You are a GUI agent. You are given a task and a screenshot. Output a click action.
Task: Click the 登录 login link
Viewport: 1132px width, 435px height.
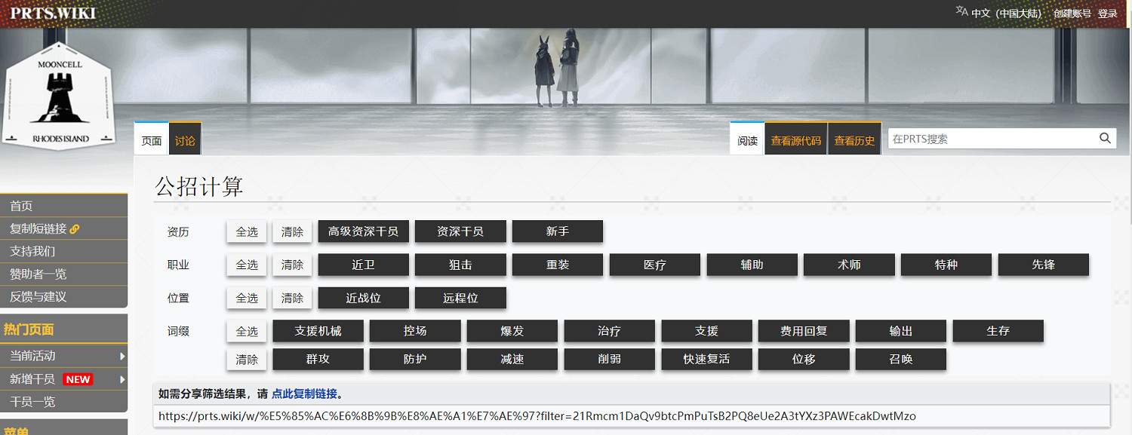click(1107, 14)
